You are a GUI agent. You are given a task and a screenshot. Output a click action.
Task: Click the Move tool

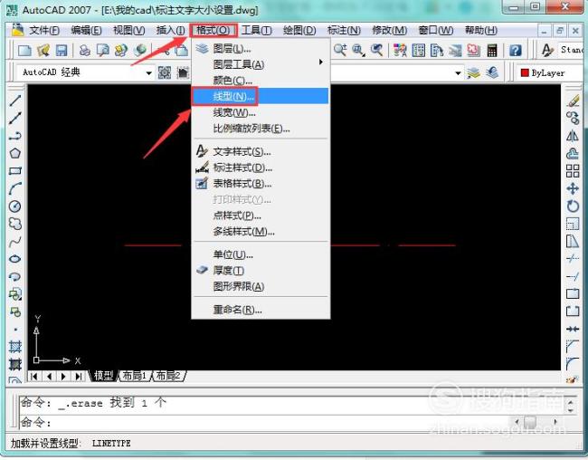pyautogui.click(x=573, y=188)
